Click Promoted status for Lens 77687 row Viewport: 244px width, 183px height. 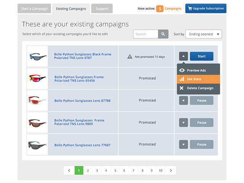147,144
